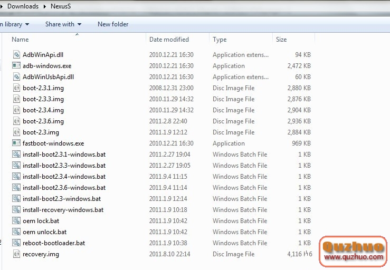Click the recovery.img disc image icon
The image size is (390, 270).
tap(16, 254)
